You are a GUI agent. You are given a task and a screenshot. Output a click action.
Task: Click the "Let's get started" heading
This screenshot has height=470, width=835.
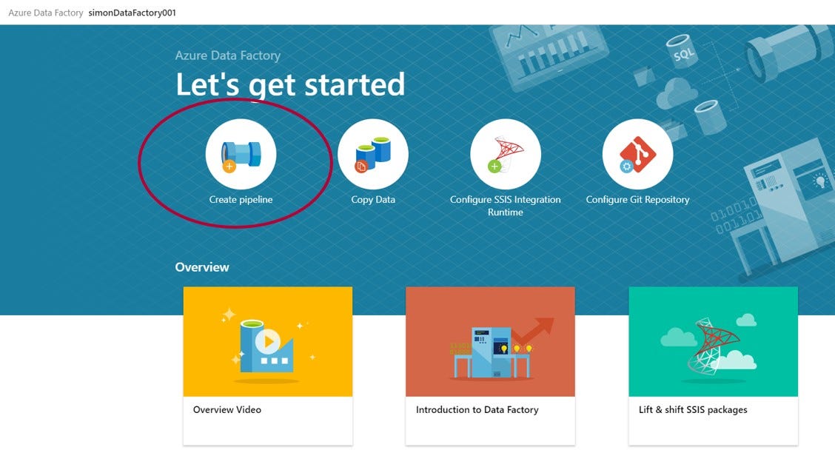290,84
